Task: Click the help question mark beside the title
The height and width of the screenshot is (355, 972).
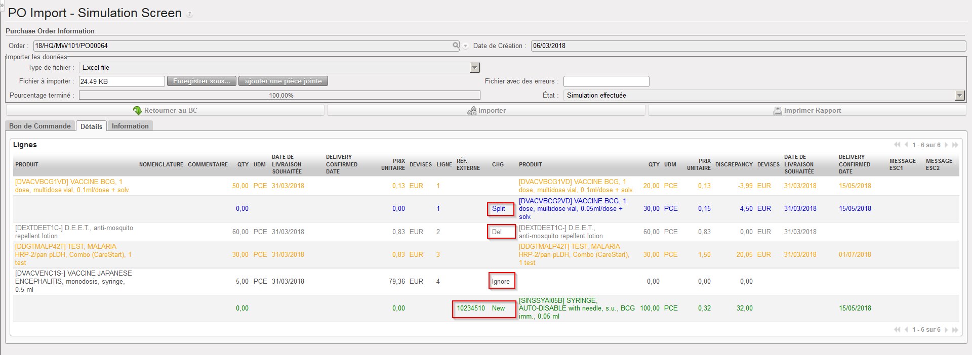Action: pyautogui.click(x=189, y=14)
